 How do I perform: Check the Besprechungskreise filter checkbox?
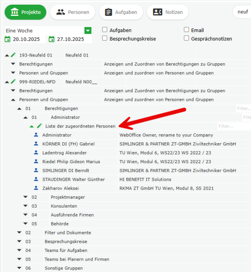tap(105, 38)
